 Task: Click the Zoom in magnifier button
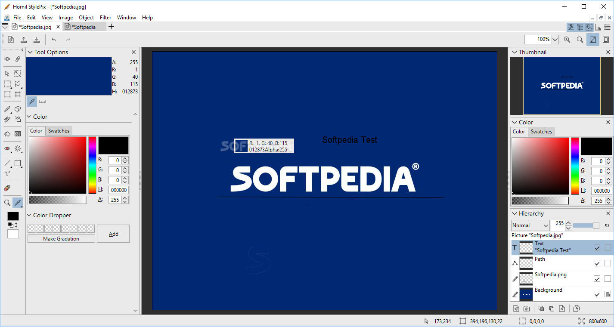coord(567,40)
